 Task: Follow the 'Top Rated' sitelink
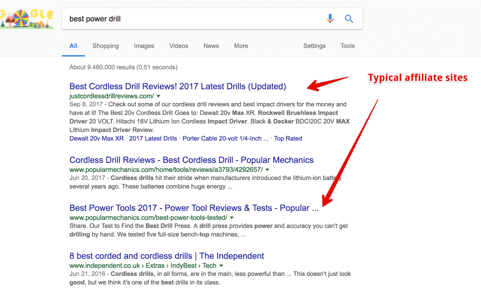click(288, 139)
